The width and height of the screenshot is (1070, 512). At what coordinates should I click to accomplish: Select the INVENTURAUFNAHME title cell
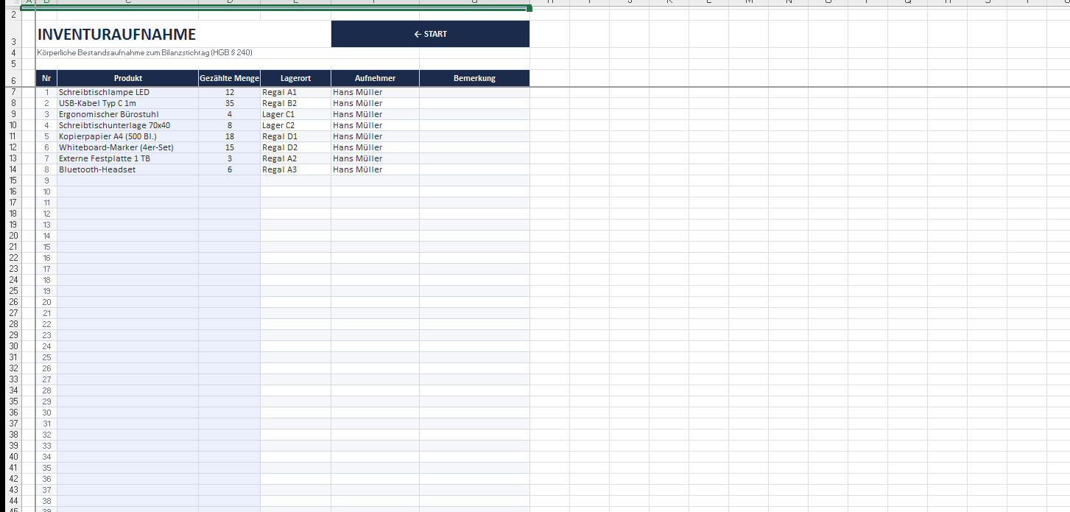pos(116,35)
